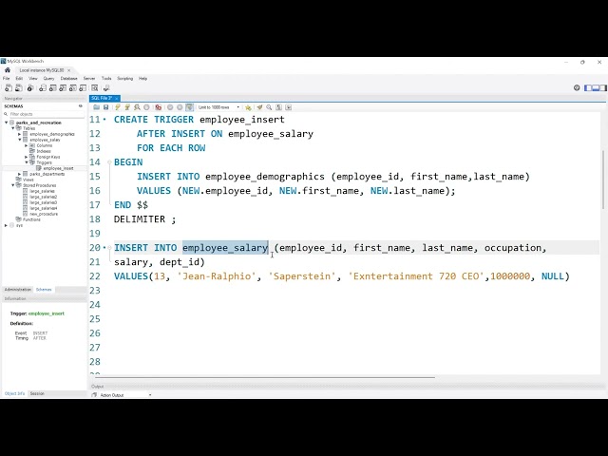Open Workbench preferences gear icon
The image size is (608, 456).
pos(577,88)
